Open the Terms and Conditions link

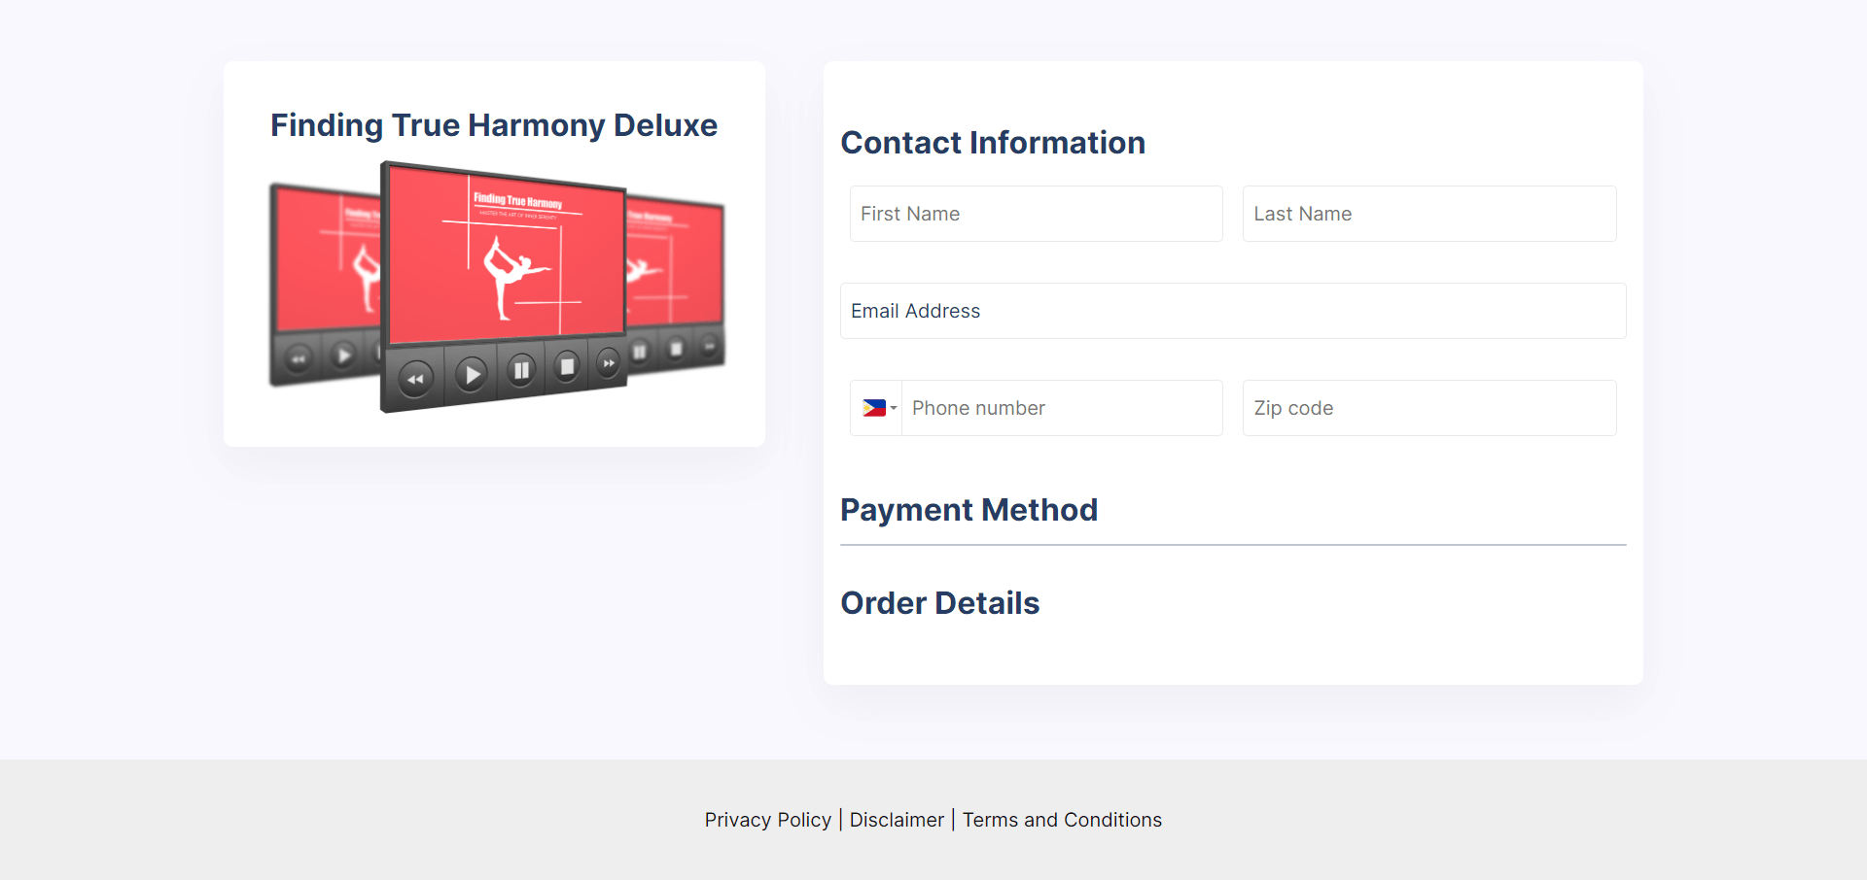pyautogui.click(x=1062, y=820)
